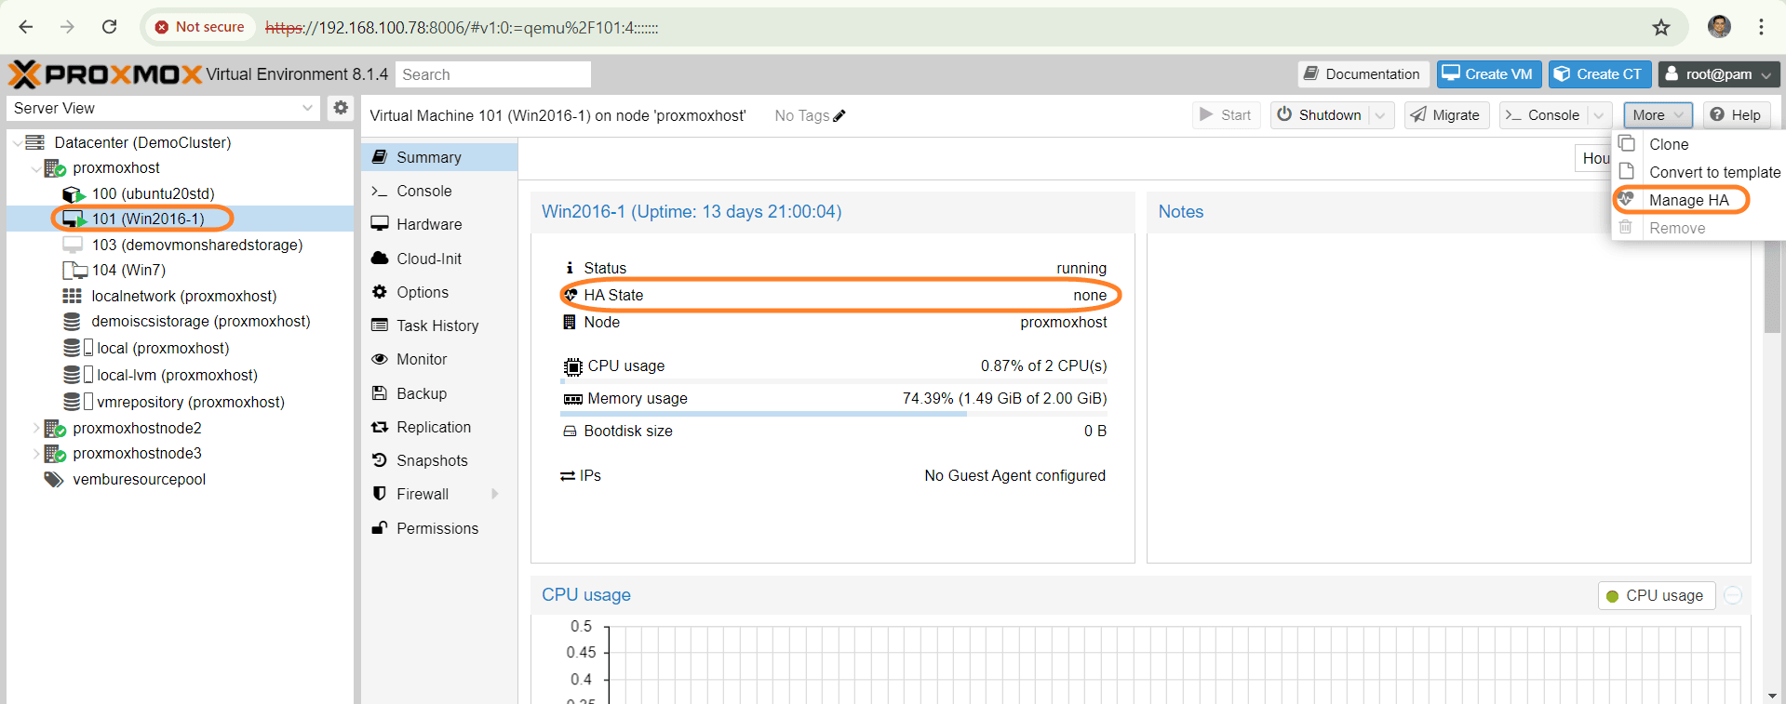The width and height of the screenshot is (1786, 704).
Task: Click the monitor icon for 103 demovmonsharedstorage
Action: 73,245
